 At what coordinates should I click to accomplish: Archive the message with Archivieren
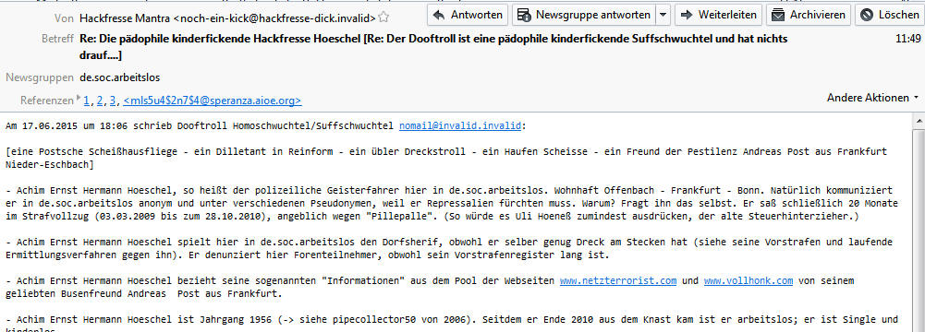click(x=809, y=16)
